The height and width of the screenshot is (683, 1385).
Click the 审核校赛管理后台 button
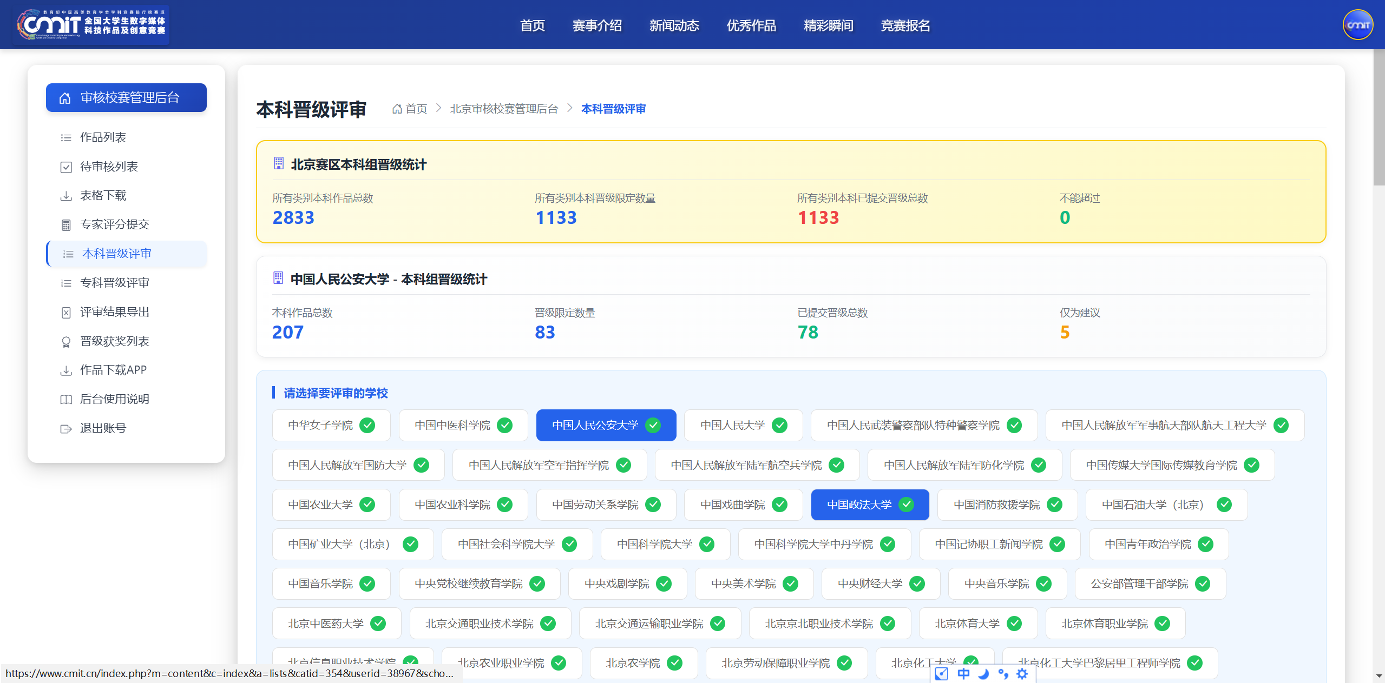pos(126,98)
